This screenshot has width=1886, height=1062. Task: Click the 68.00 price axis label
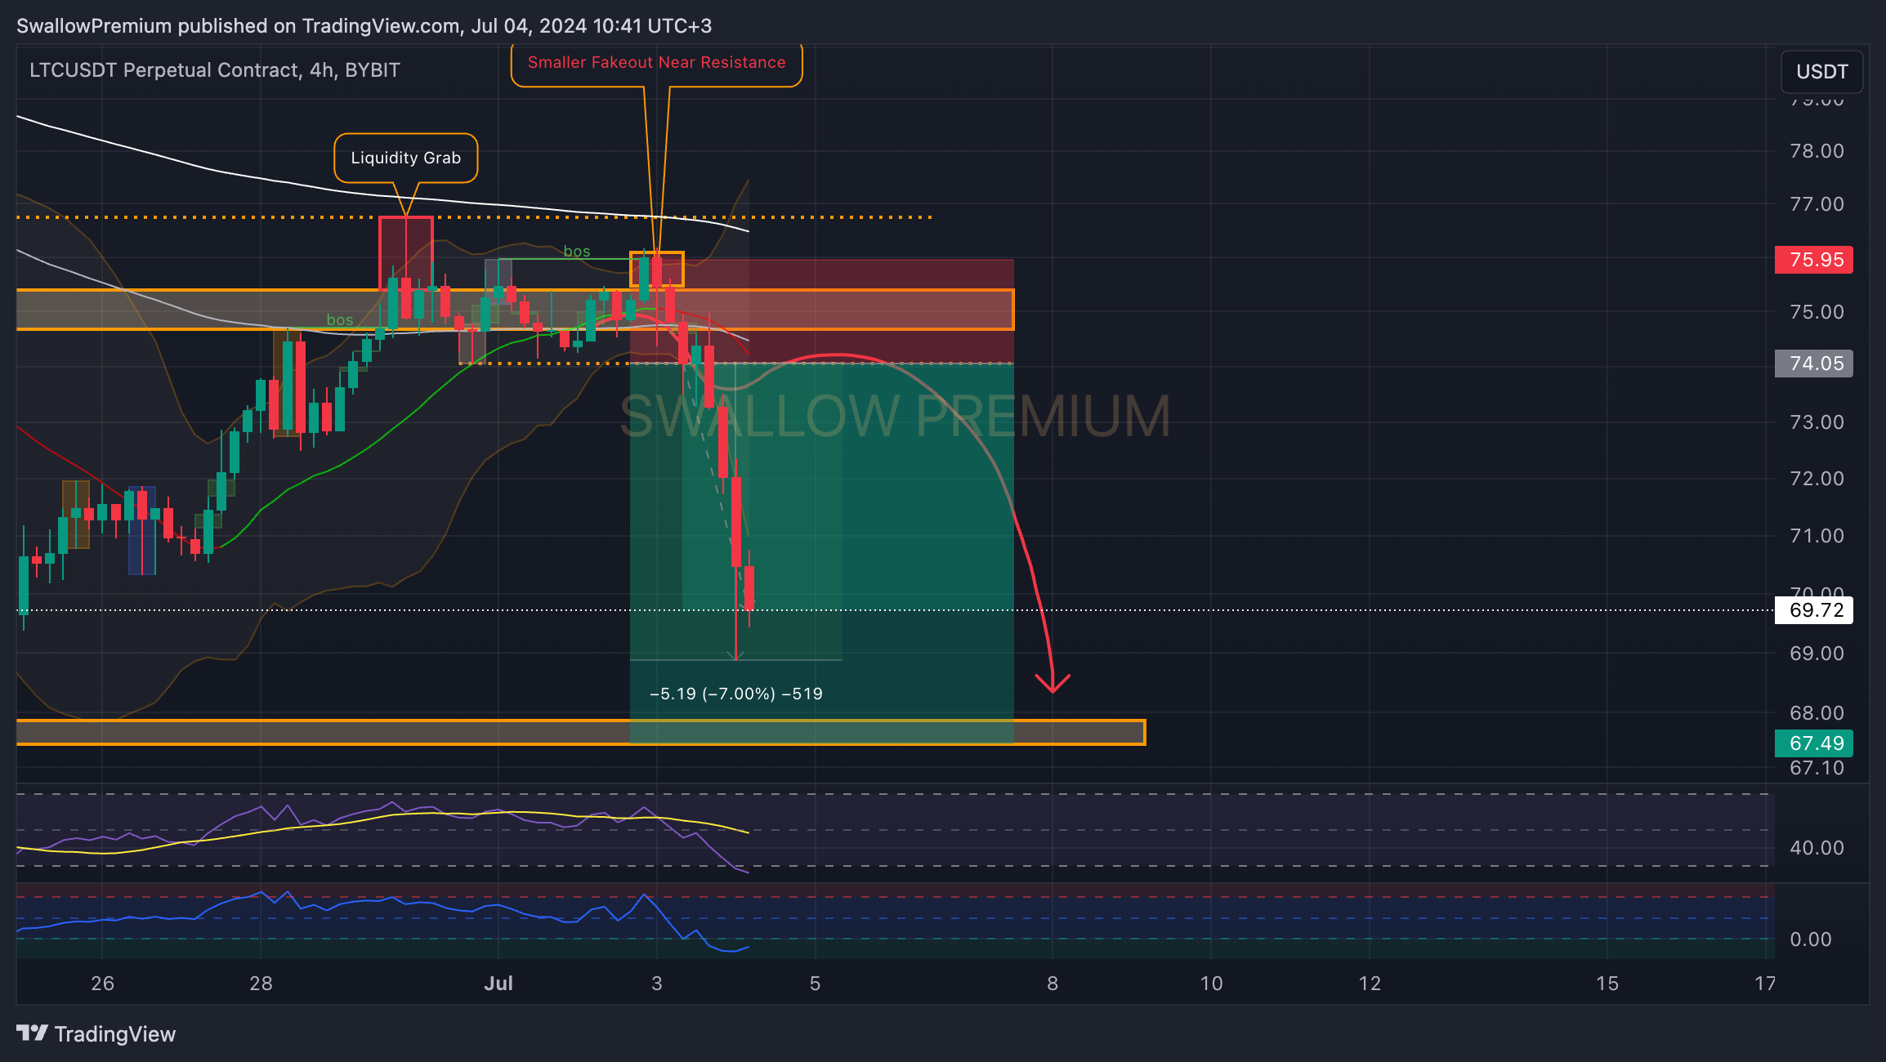coord(1817,713)
